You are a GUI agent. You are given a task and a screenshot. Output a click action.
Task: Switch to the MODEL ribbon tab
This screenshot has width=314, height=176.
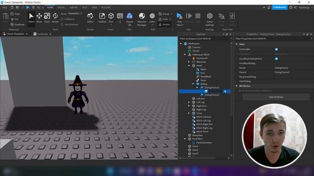point(61,7)
